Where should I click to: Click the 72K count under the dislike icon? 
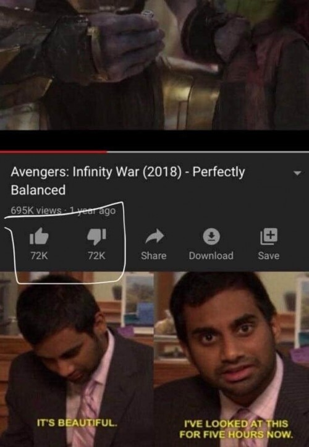(x=96, y=256)
